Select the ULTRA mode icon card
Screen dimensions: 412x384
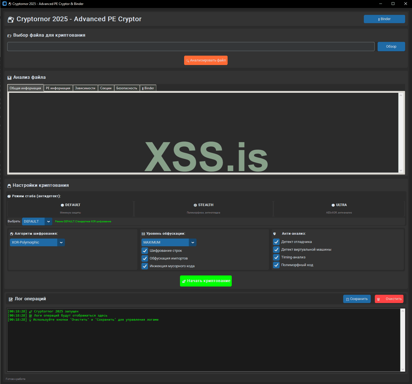pyautogui.click(x=333, y=205)
